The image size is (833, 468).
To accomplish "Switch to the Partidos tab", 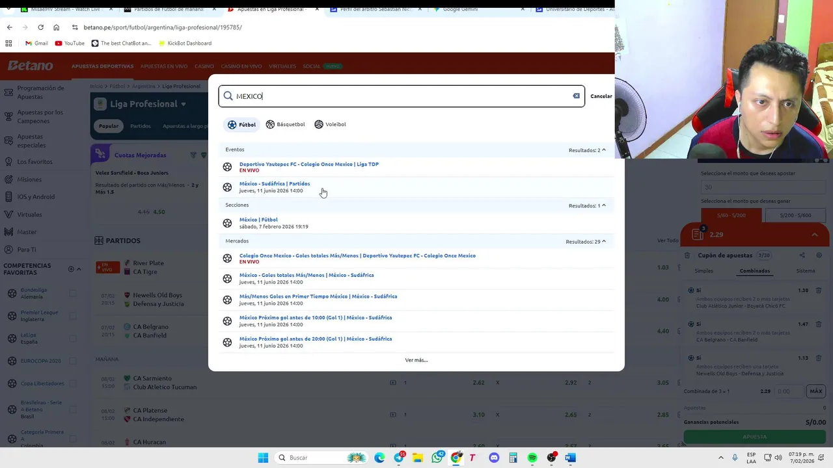I will tap(141, 126).
